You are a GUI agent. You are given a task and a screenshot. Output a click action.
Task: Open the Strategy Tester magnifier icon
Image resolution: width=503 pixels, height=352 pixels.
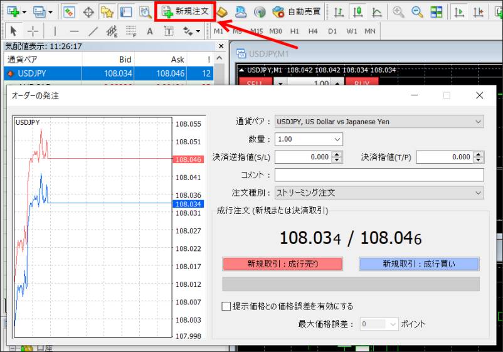pos(146,12)
